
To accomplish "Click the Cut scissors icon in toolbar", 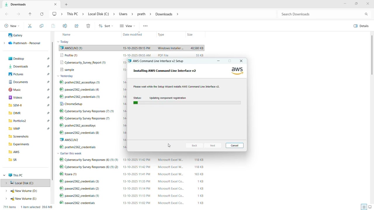I will 30,26.
